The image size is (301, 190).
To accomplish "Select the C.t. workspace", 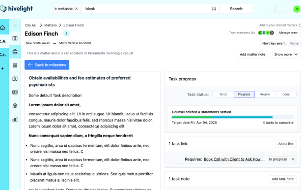I will (x=3, y=55).
